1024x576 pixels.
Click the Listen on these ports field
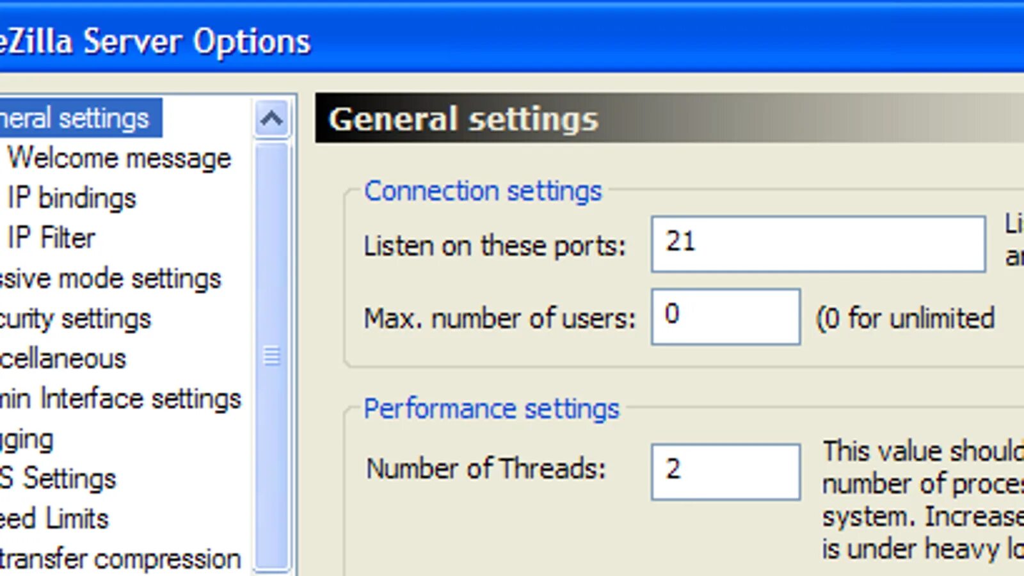(x=819, y=244)
